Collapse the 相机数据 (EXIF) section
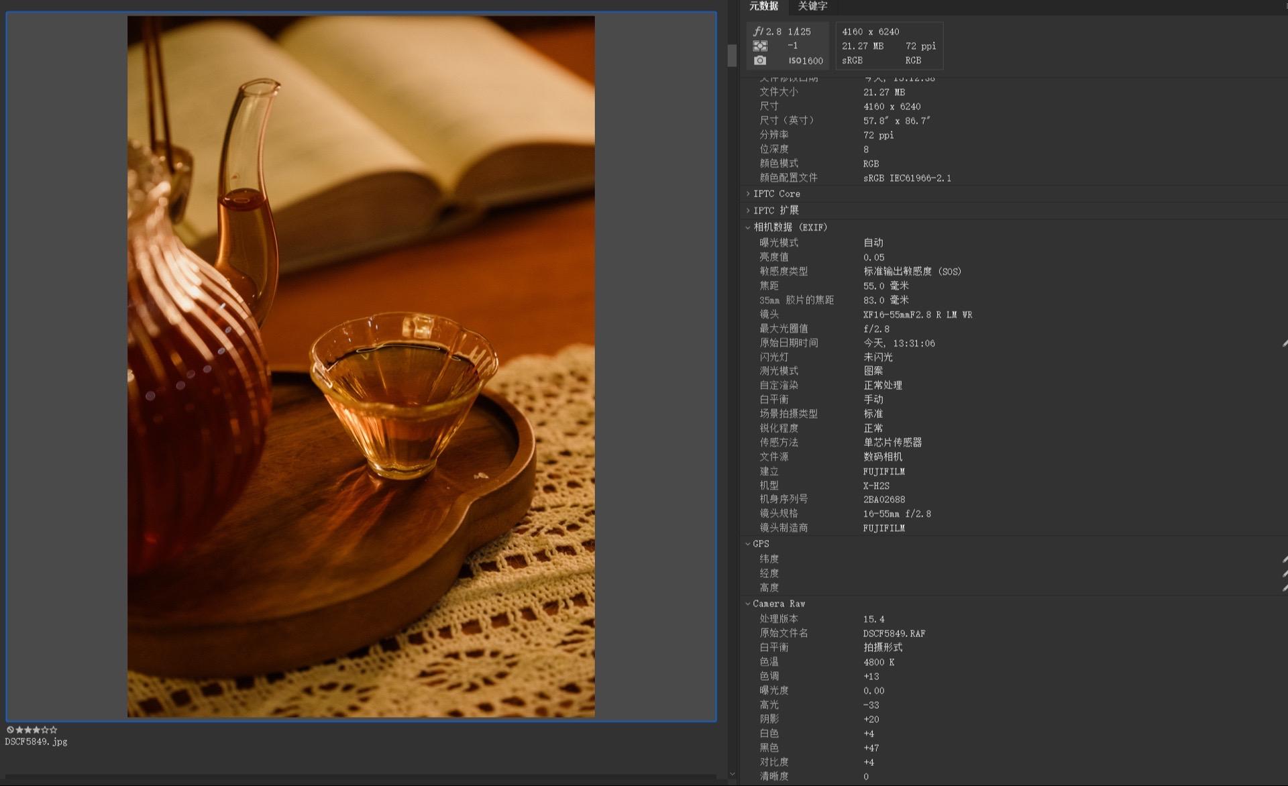Screen dimensions: 1288x786 [x=748, y=227]
